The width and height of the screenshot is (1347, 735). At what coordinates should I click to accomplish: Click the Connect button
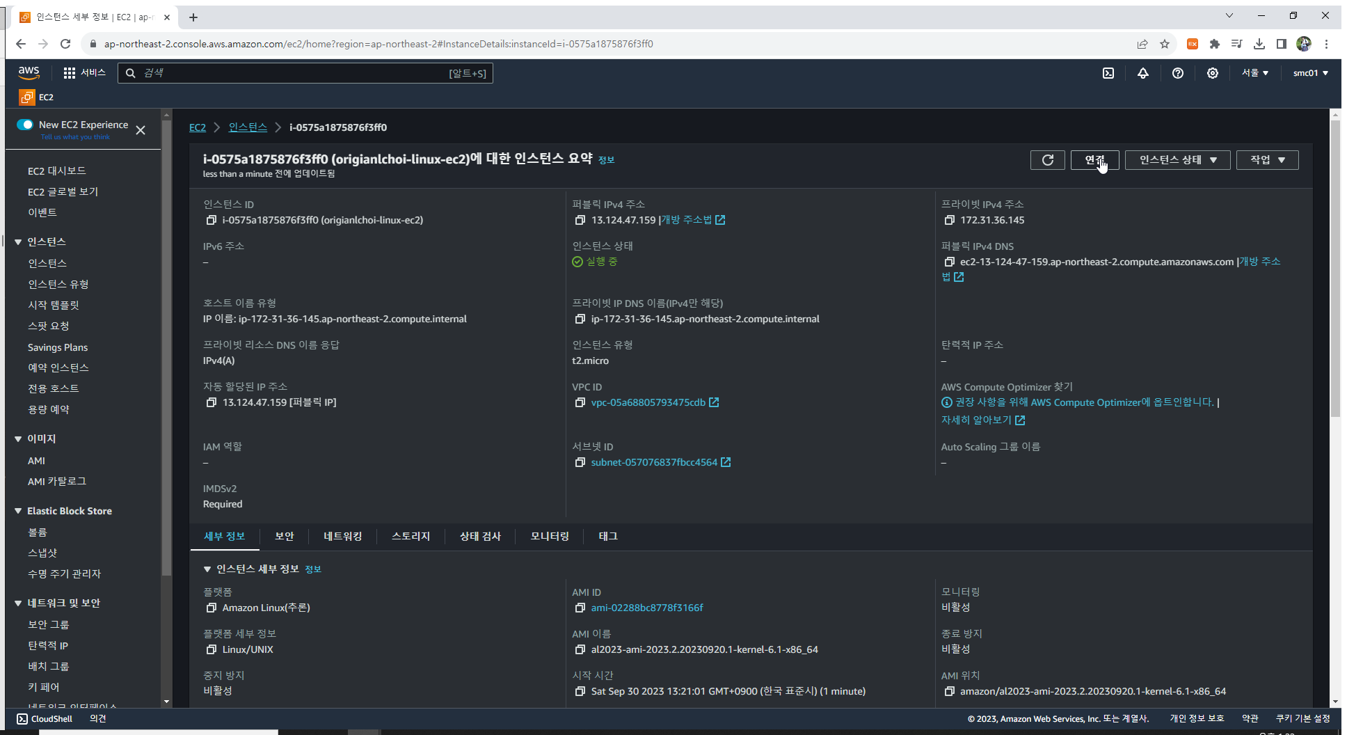(1094, 160)
